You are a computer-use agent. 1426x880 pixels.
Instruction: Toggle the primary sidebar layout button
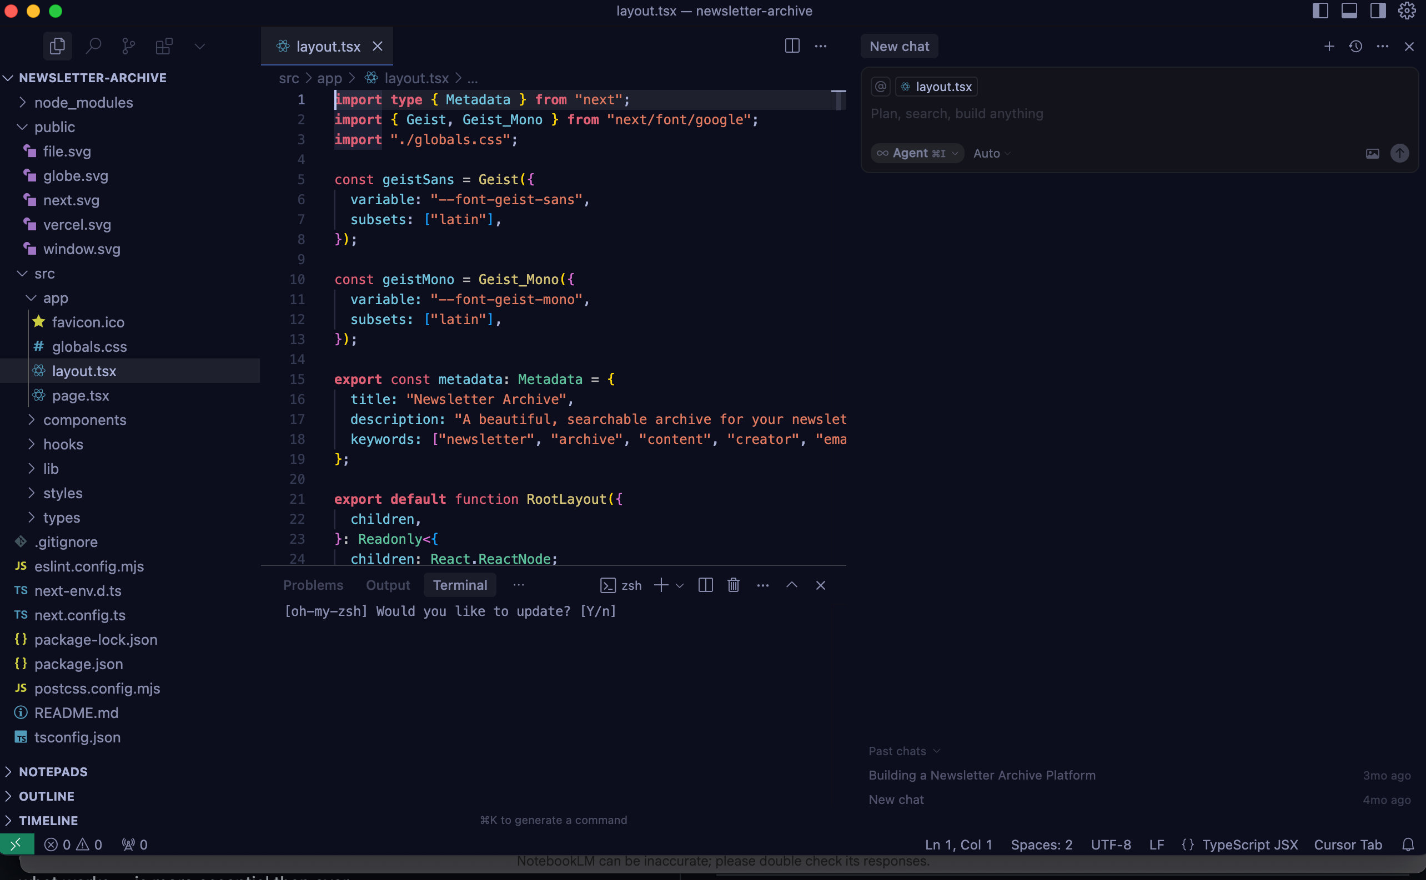tap(1320, 11)
